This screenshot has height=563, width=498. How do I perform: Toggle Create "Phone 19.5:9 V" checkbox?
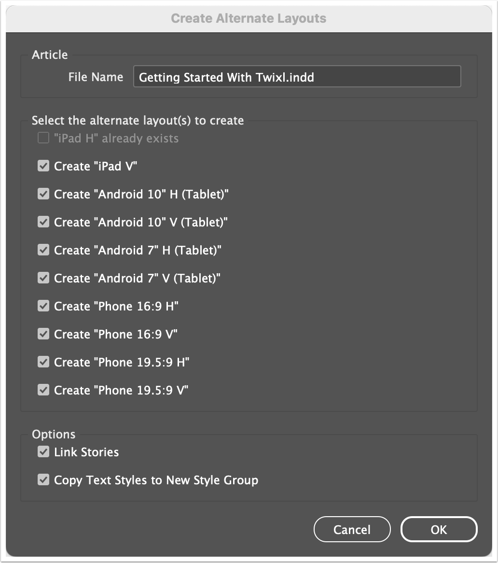tap(43, 390)
